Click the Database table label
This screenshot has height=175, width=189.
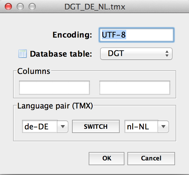click(x=61, y=54)
